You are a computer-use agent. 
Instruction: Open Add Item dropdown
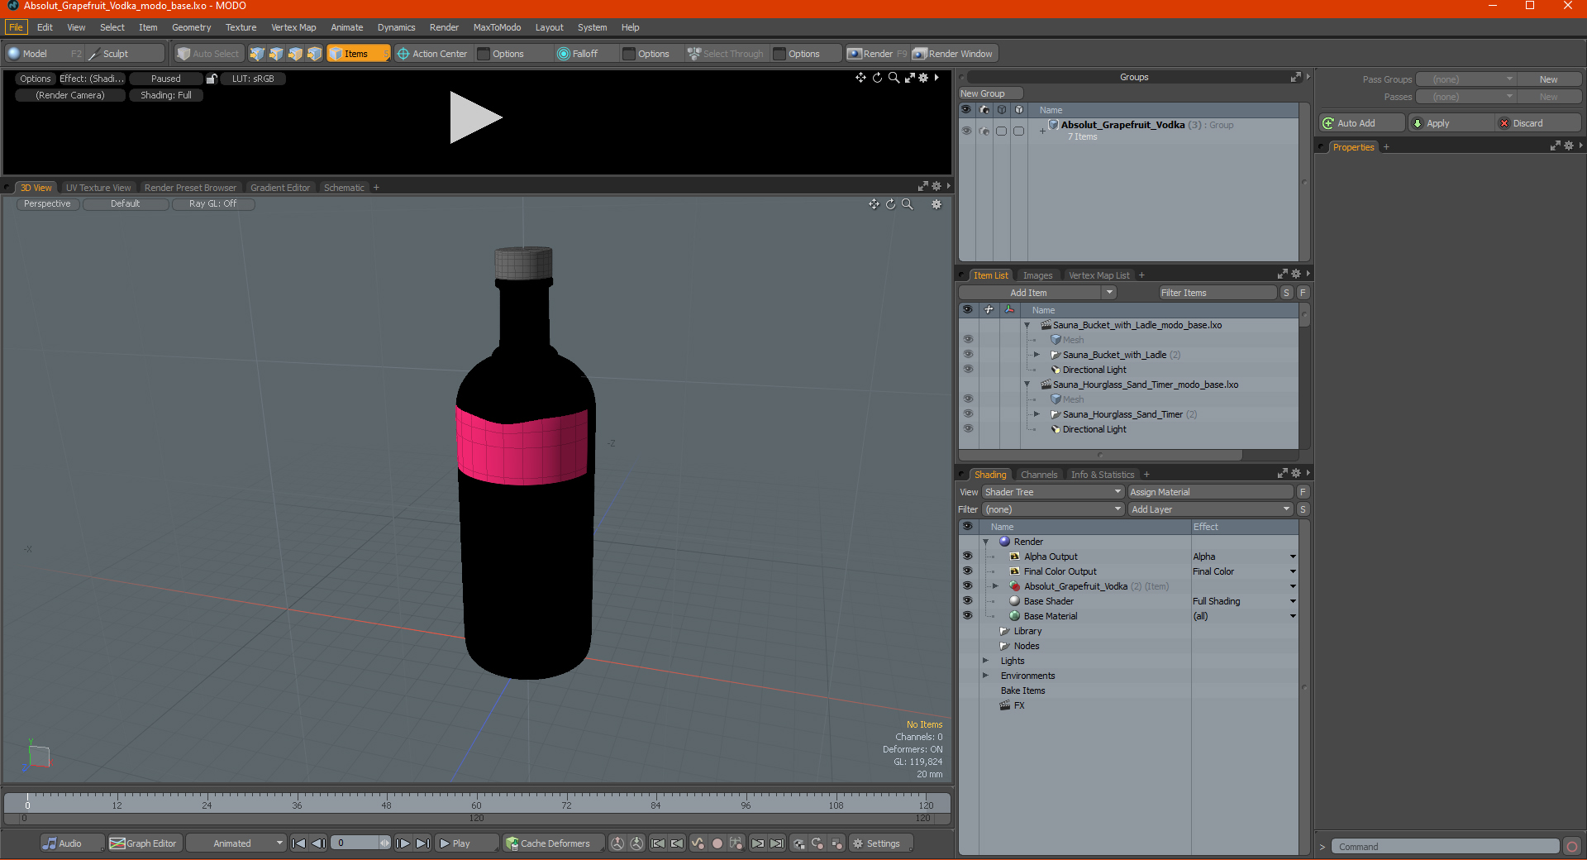tap(1037, 293)
